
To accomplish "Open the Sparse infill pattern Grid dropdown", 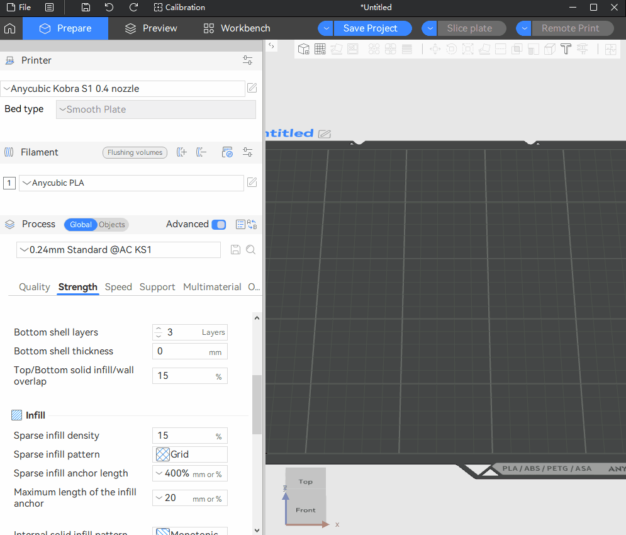I will point(190,454).
